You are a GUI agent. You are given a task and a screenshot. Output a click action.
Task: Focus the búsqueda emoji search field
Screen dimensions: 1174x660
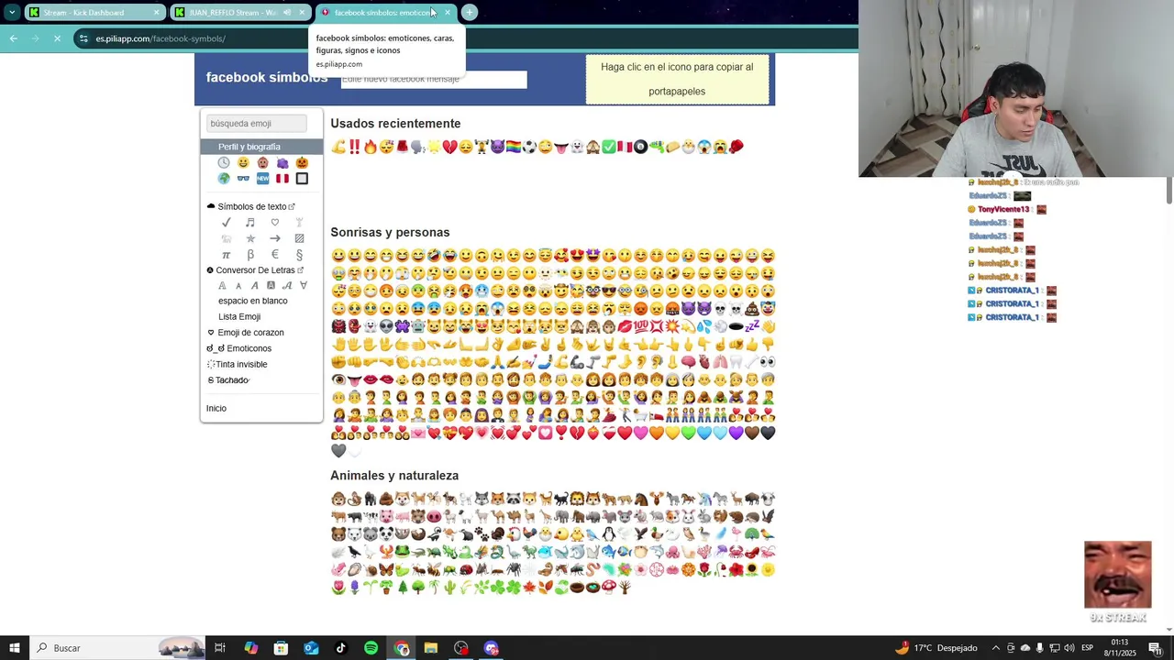point(256,124)
